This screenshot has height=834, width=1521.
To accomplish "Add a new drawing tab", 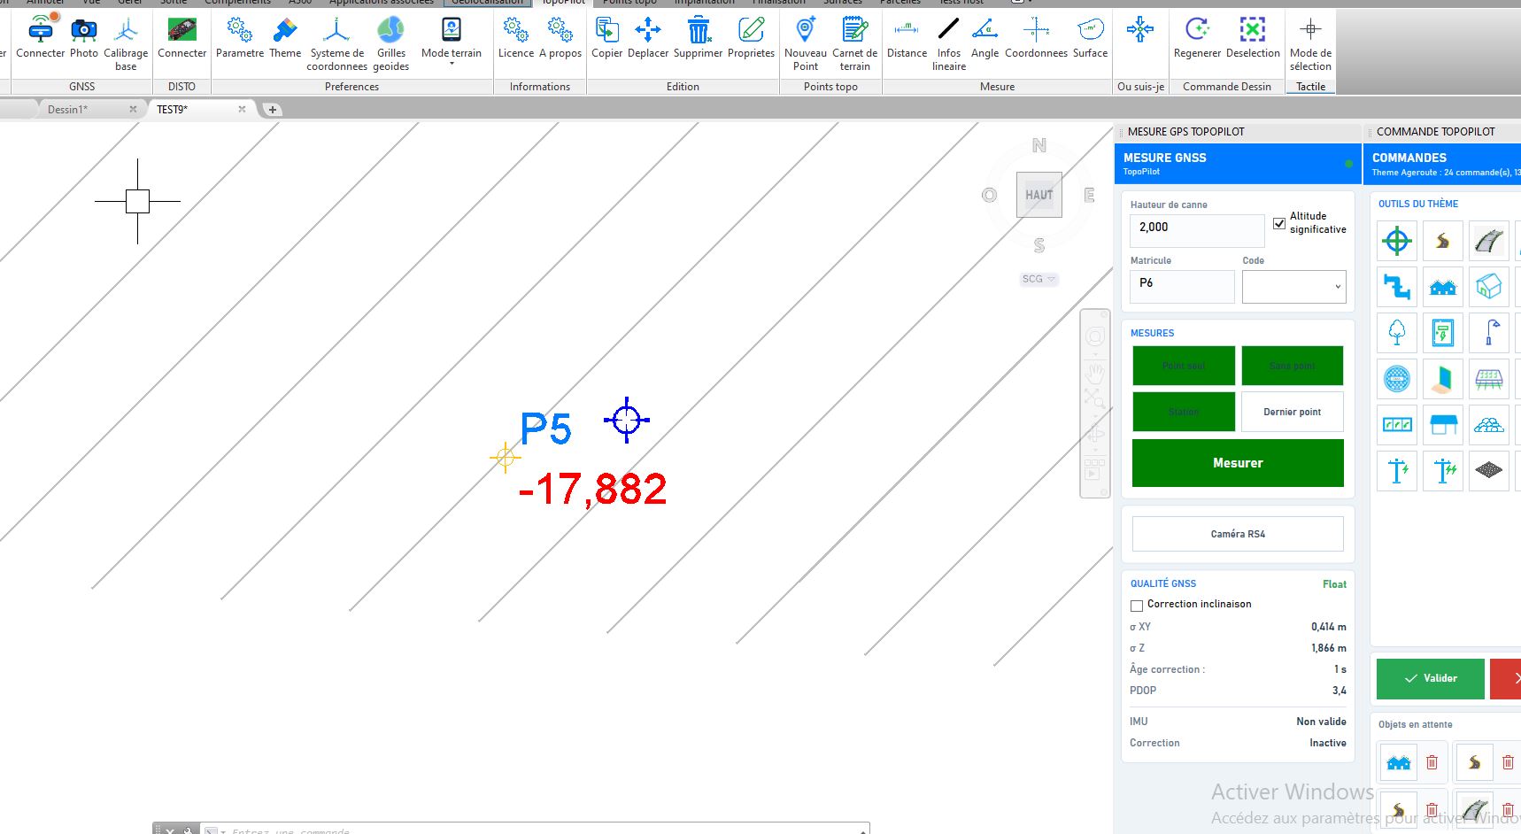I will [x=273, y=110].
